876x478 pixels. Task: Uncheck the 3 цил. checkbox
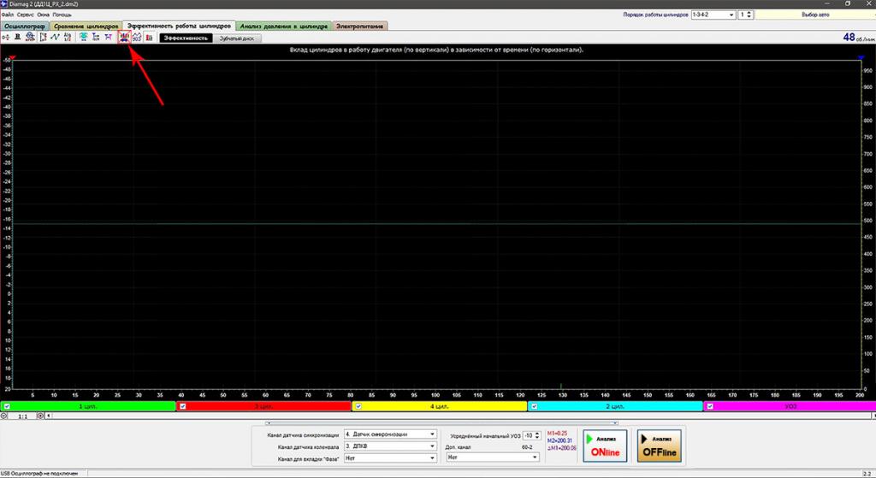point(183,406)
